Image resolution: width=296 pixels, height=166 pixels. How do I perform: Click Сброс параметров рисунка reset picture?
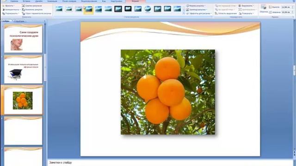[x=37, y=13]
